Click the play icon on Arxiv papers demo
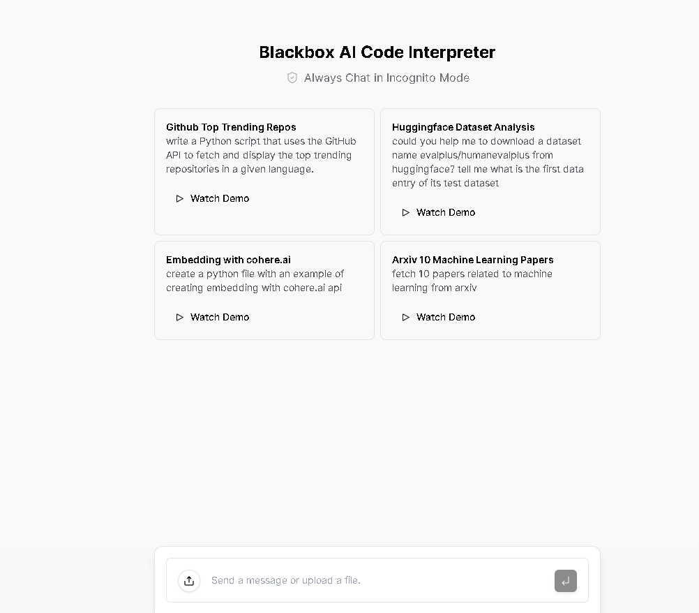Viewport: 699px width, 613px height. 405,317
